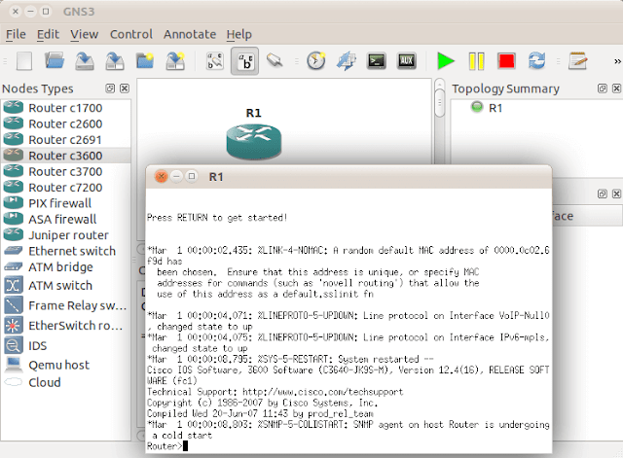Click the Import/Export arrows icon
Viewport: 623px width, 458px height.
(347, 61)
